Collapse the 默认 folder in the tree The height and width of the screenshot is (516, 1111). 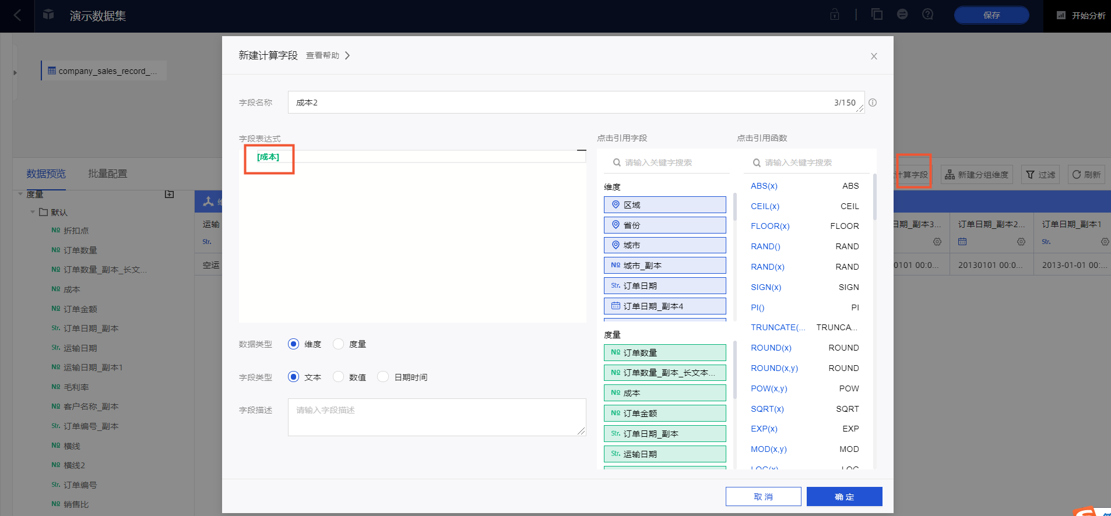33,212
